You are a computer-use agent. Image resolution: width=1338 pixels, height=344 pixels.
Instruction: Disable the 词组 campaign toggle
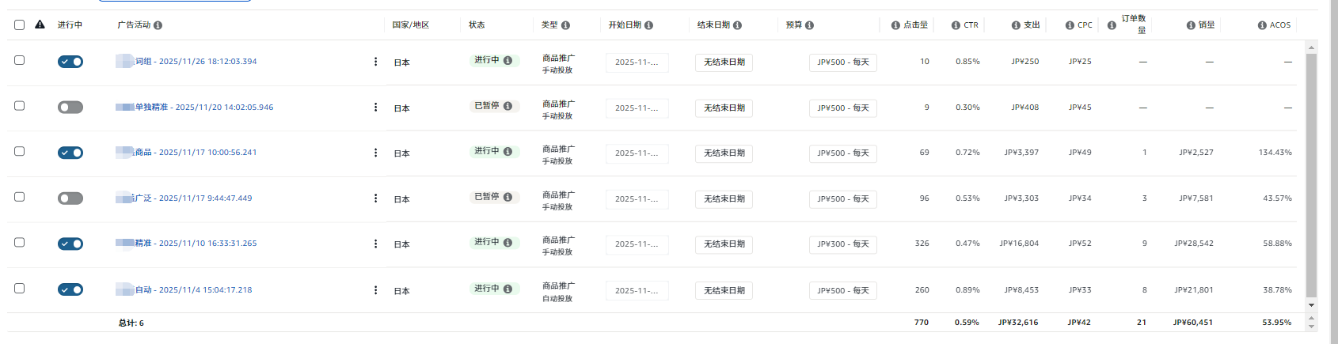tap(70, 62)
